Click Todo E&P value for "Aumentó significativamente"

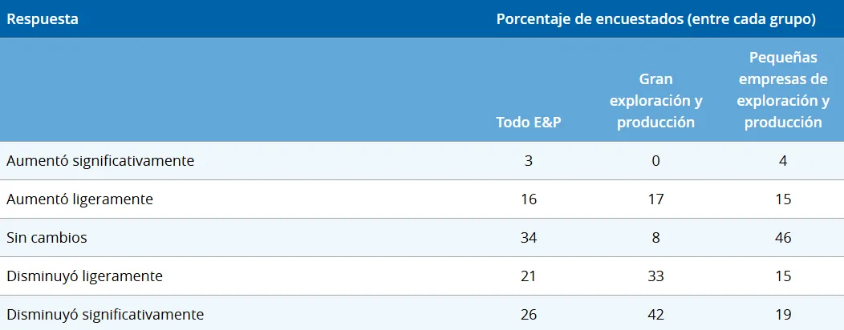point(528,160)
